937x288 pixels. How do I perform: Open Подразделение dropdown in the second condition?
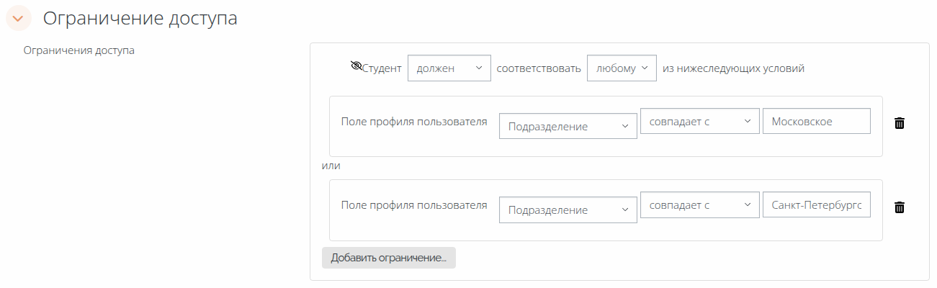coord(568,210)
